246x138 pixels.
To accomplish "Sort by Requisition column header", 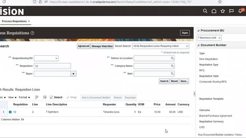I will click(20, 104).
